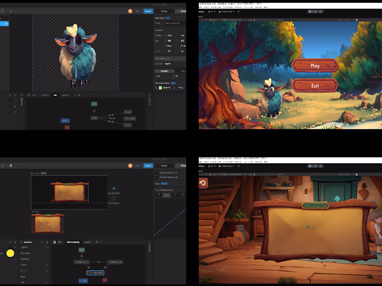The width and height of the screenshot is (382, 286).
Task: Toggle the Design background checkbox
Action: [157, 173]
